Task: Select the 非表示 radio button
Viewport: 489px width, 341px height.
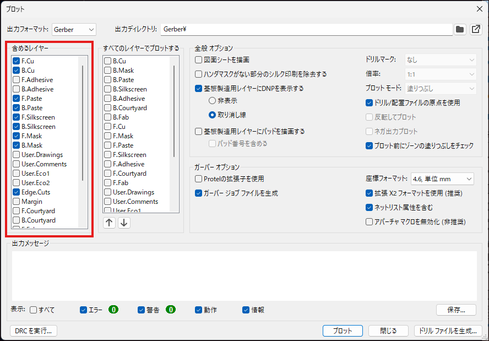Action: click(x=212, y=101)
